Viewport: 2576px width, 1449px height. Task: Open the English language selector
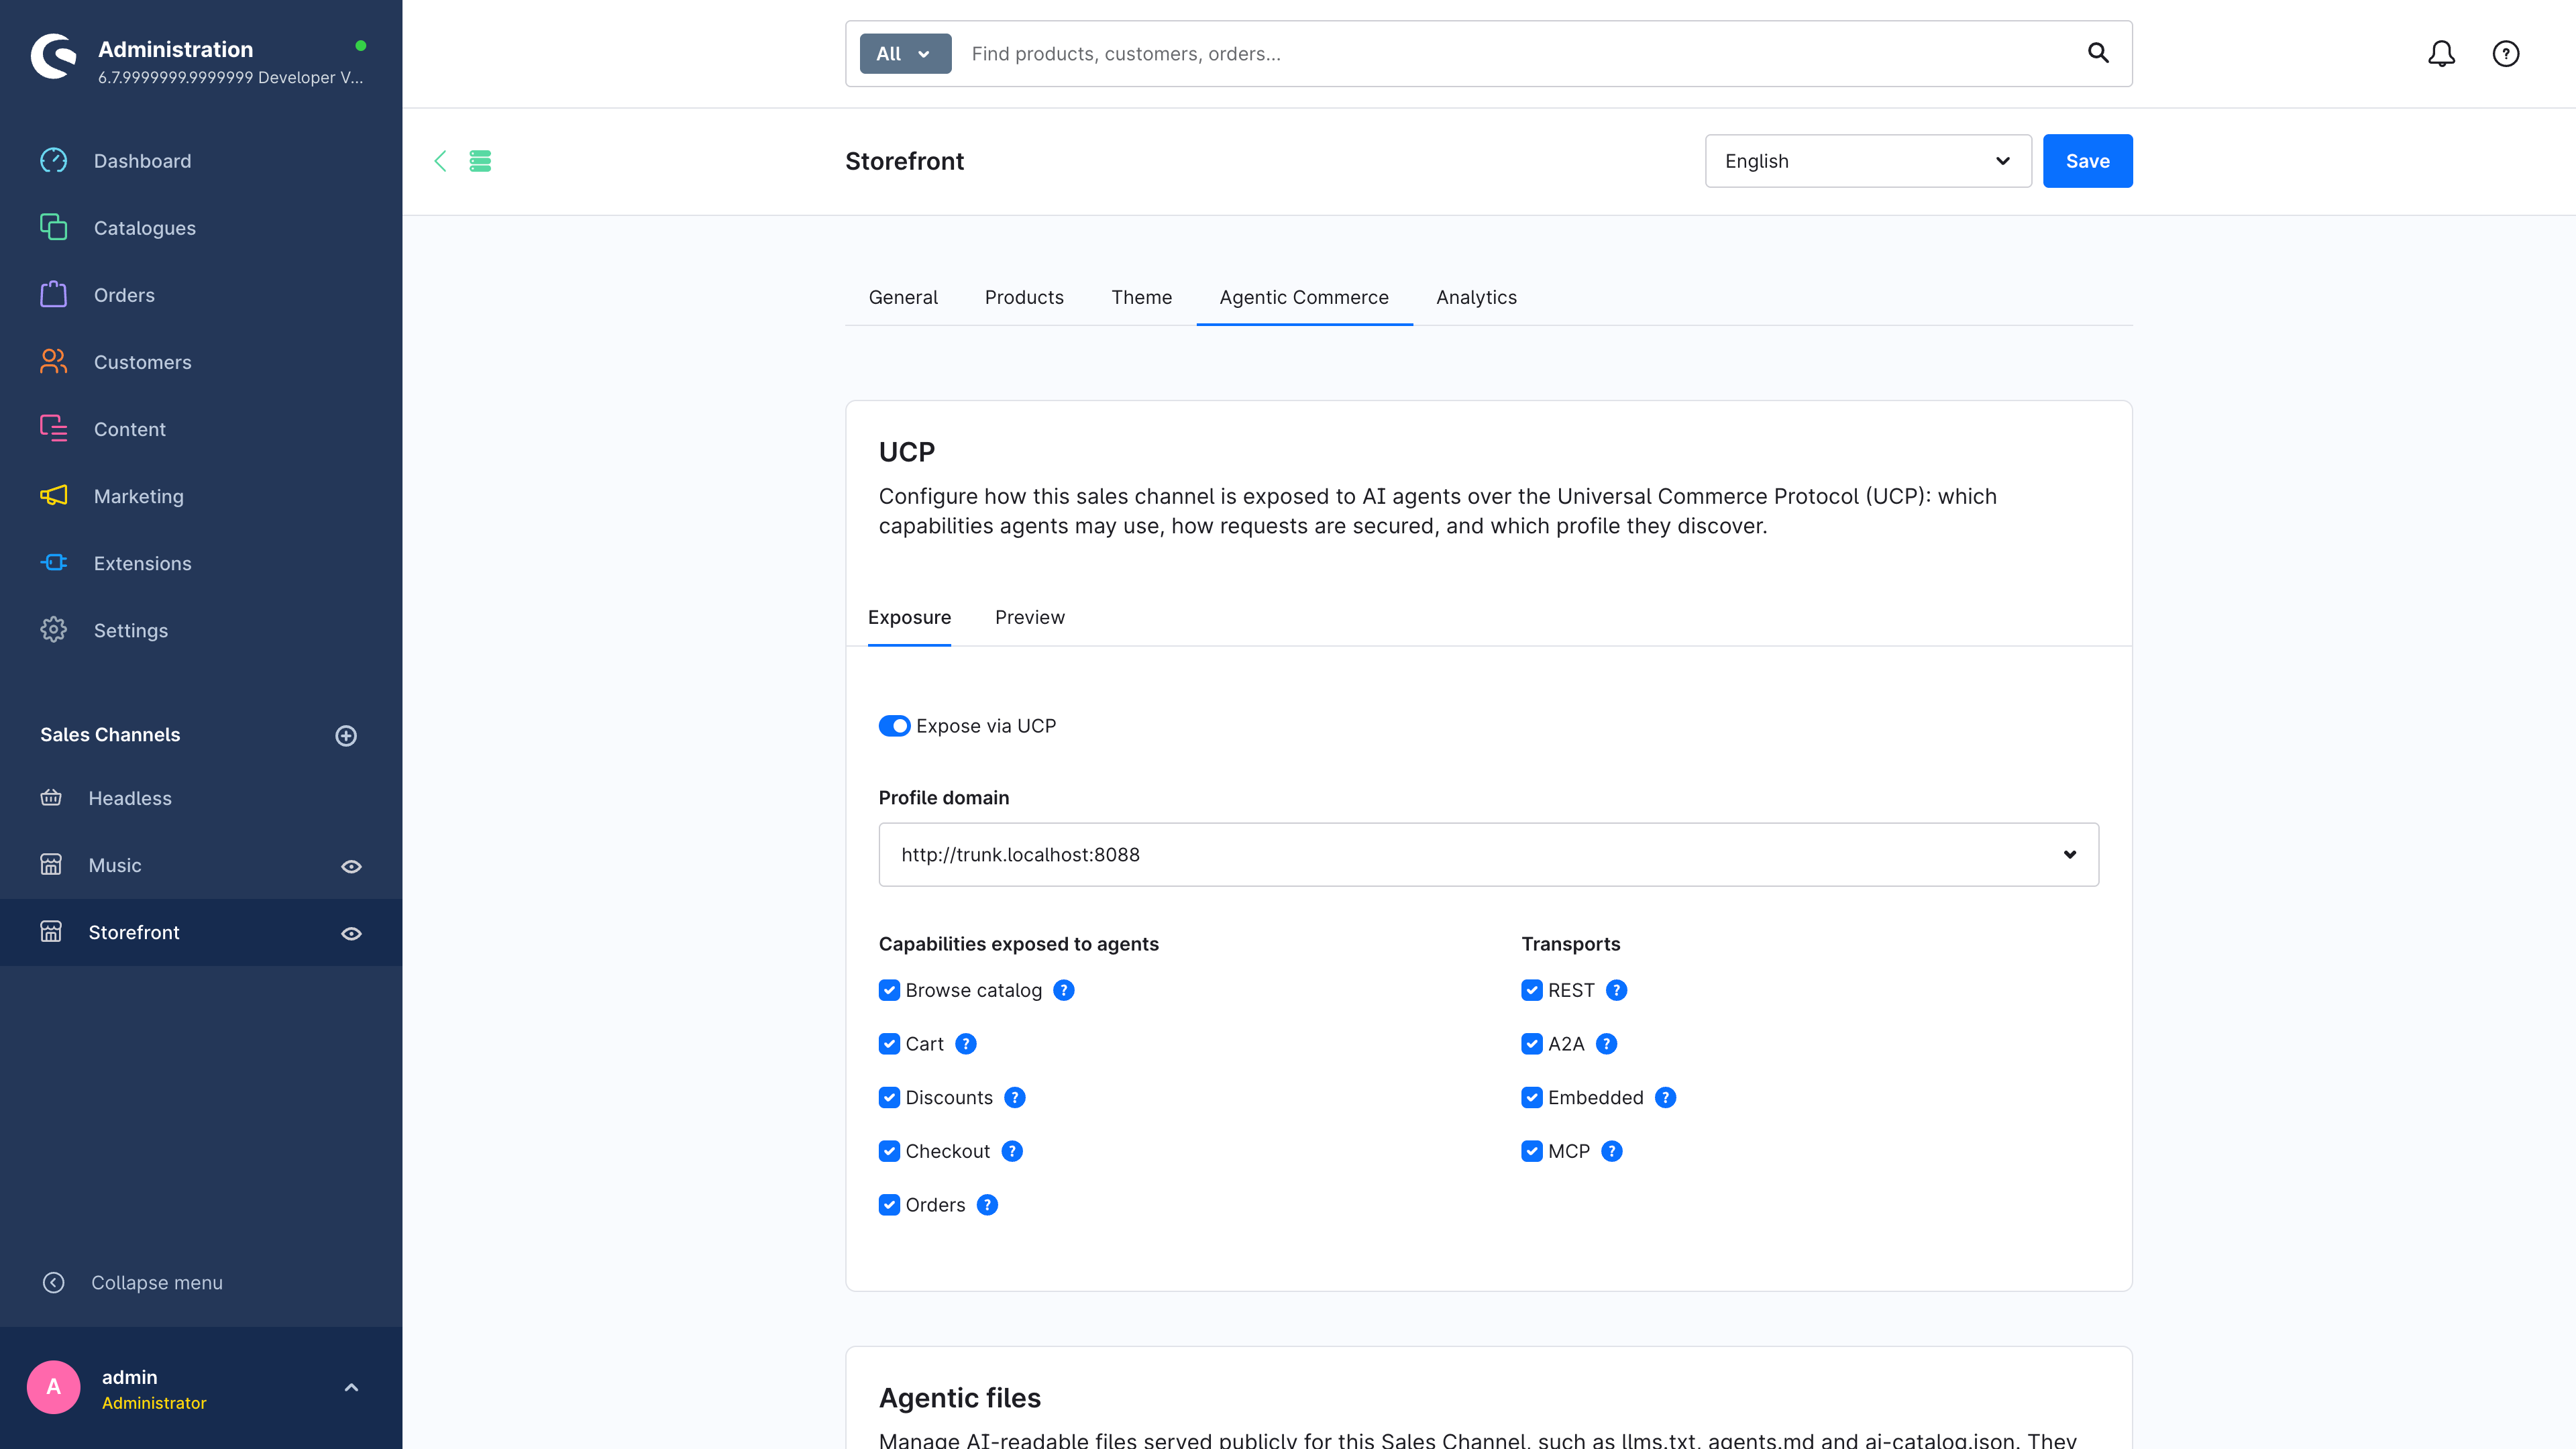tap(1868, 161)
